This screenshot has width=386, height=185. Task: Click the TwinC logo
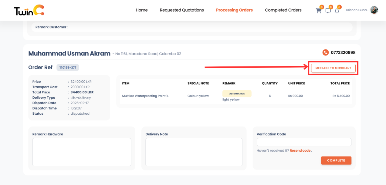(29, 10)
